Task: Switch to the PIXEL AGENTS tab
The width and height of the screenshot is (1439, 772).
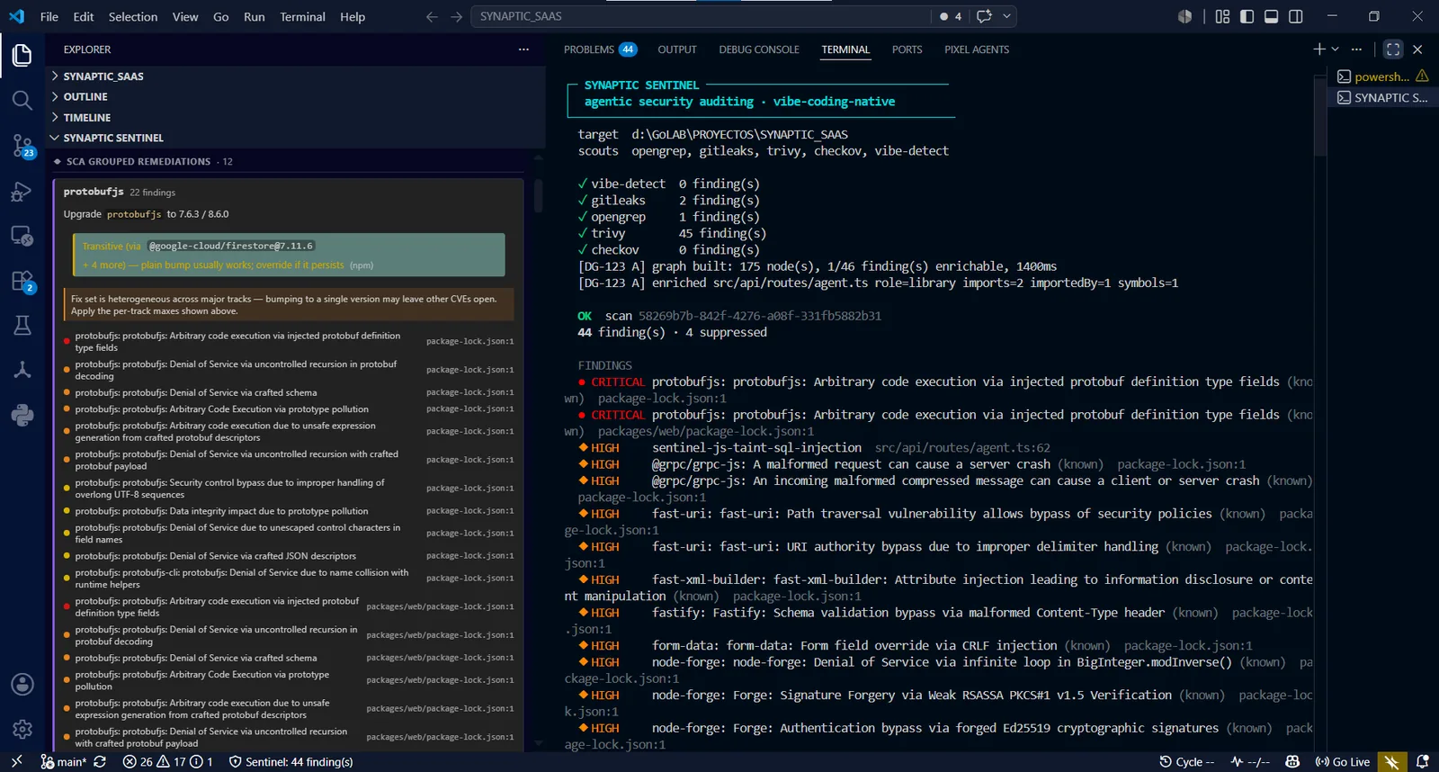Action: coord(977,49)
